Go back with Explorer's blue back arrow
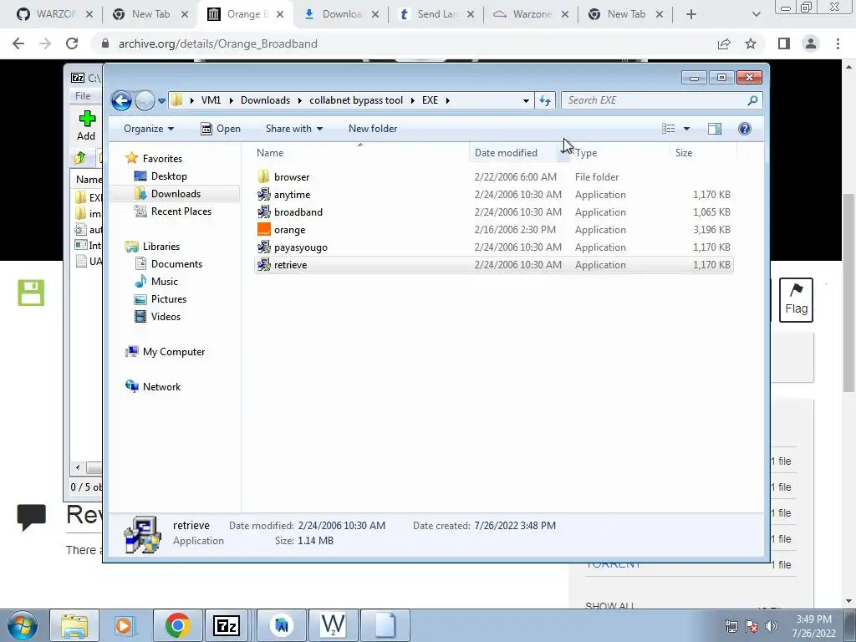This screenshot has width=856, height=642. tap(121, 100)
